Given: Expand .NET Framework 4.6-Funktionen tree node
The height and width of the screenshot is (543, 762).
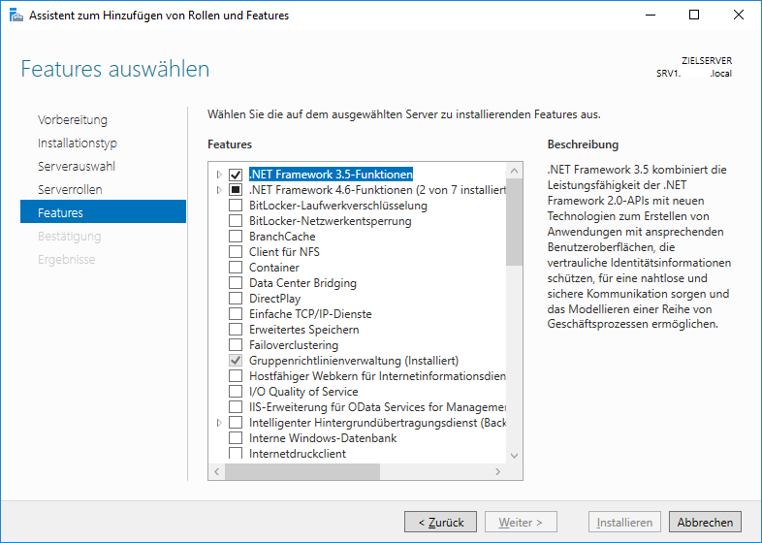Looking at the screenshot, I should coord(219,190).
